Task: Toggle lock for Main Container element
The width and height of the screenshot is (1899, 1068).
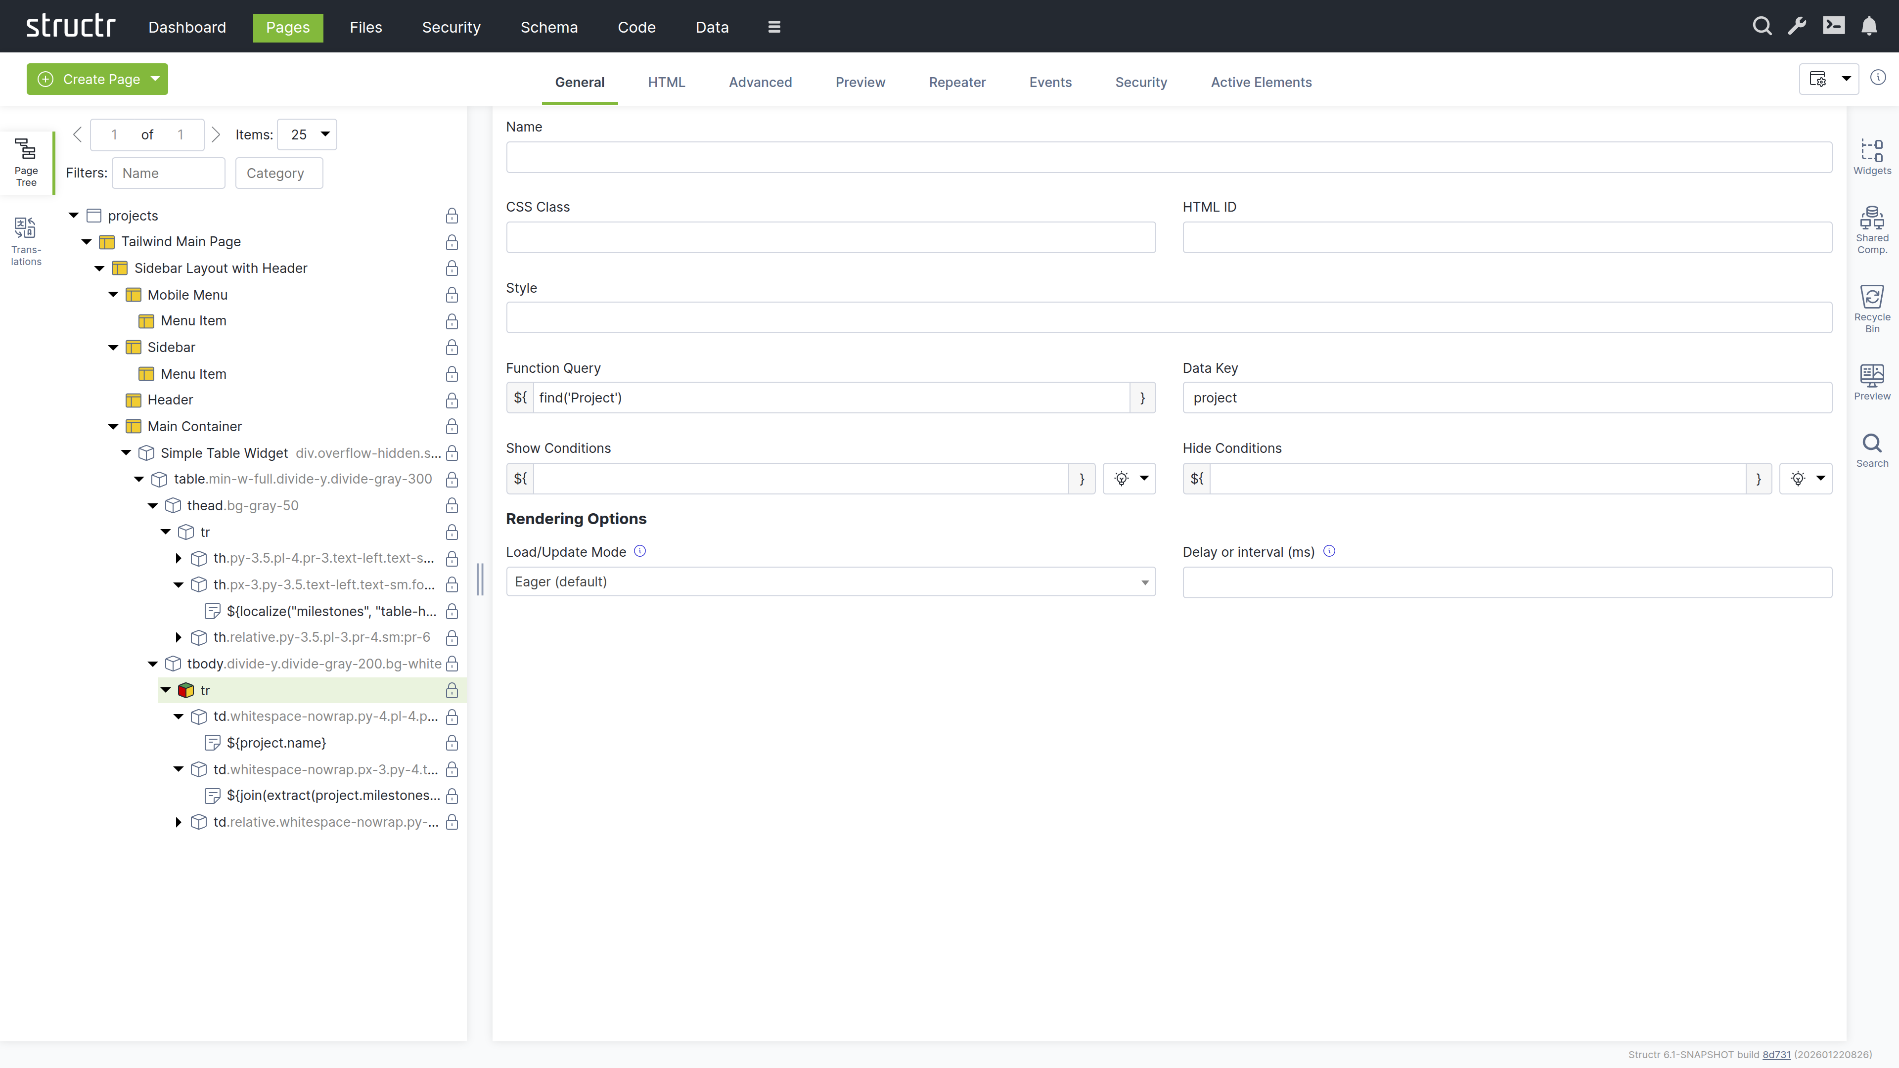Action: pyautogui.click(x=452, y=427)
